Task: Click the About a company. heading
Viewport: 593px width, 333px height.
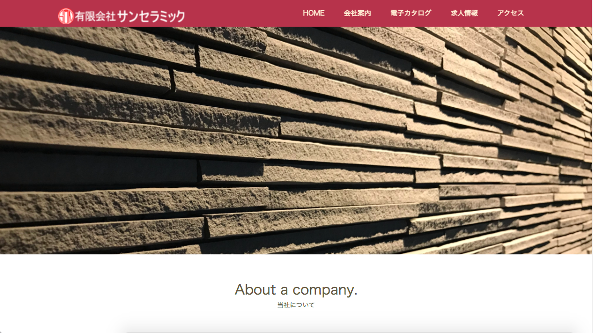Action: [x=296, y=290]
